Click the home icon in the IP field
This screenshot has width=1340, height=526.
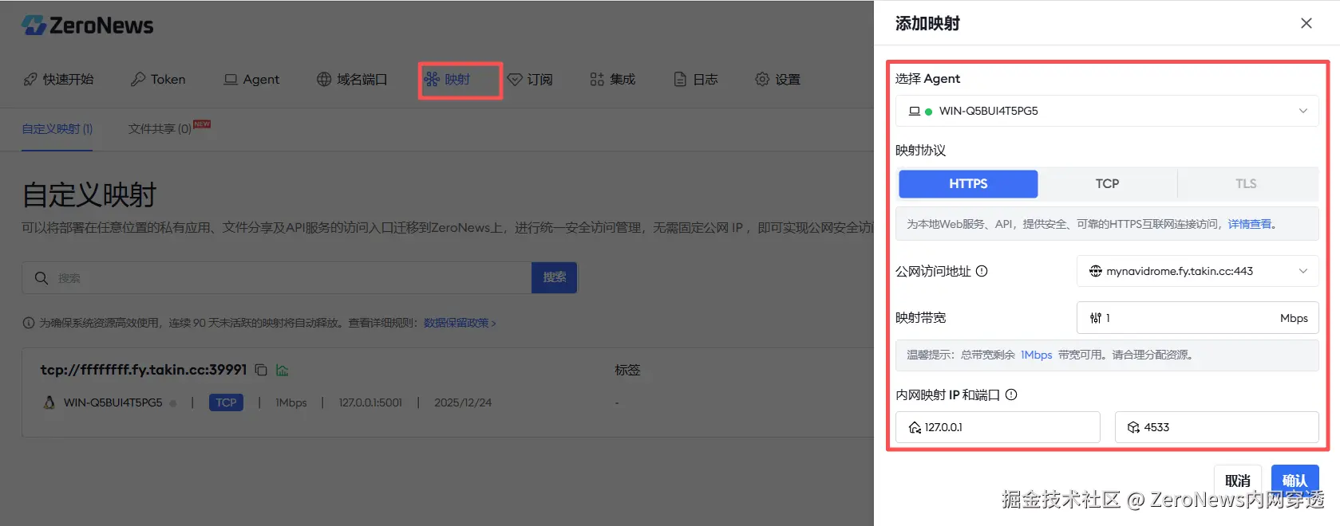pos(915,427)
